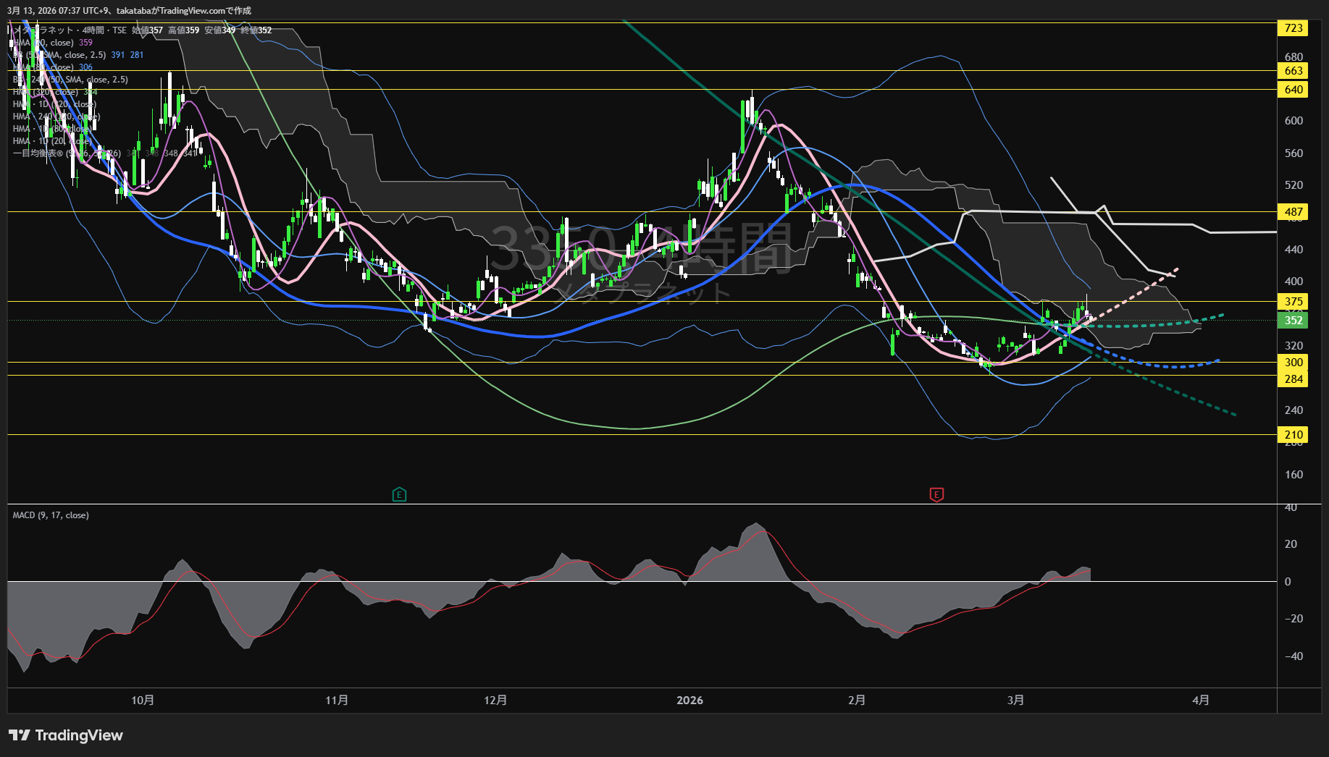Click the TradingView logo at bottom left
Screen dimensions: 1329x757
coord(66,735)
